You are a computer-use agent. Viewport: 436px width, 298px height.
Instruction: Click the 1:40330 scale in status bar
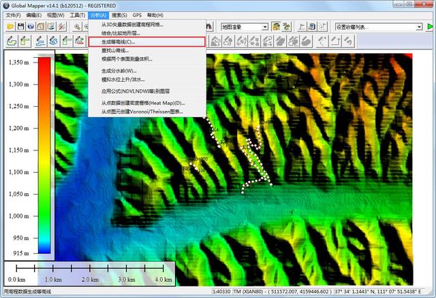[221, 291]
